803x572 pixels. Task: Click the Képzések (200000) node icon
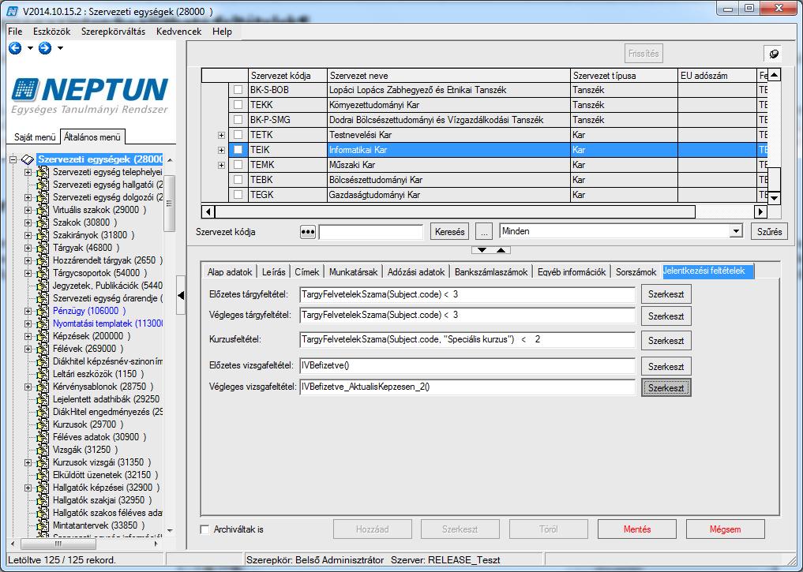pos(43,336)
